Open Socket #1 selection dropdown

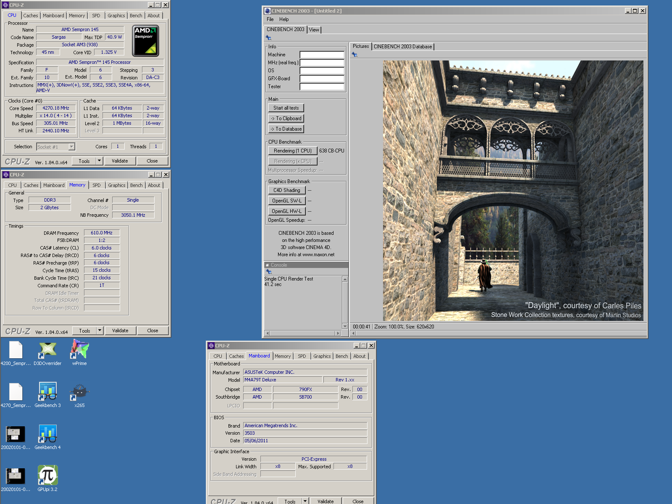[x=71, y=147]
